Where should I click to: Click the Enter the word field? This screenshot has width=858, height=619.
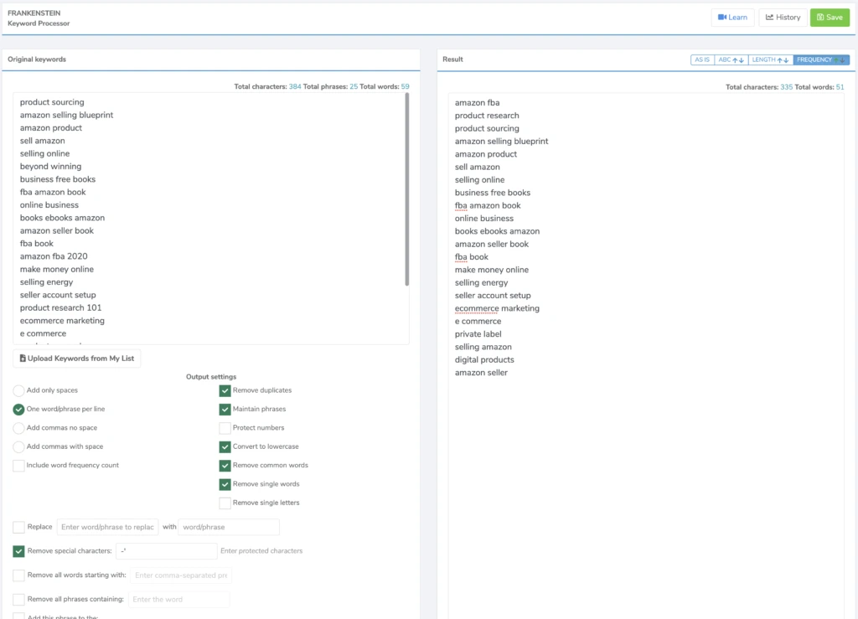179,599
